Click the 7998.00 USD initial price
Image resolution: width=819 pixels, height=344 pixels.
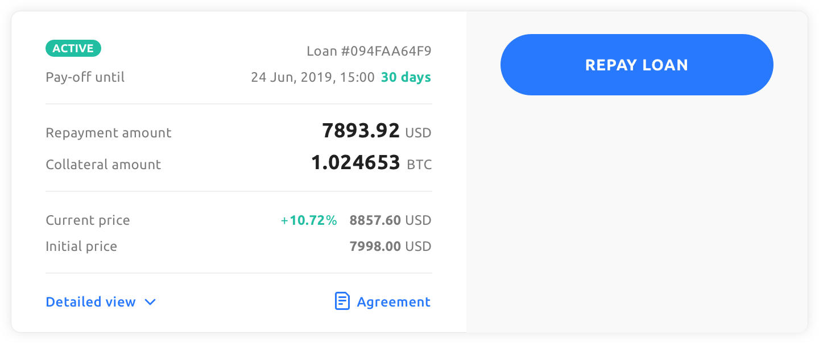coord(391,246)
